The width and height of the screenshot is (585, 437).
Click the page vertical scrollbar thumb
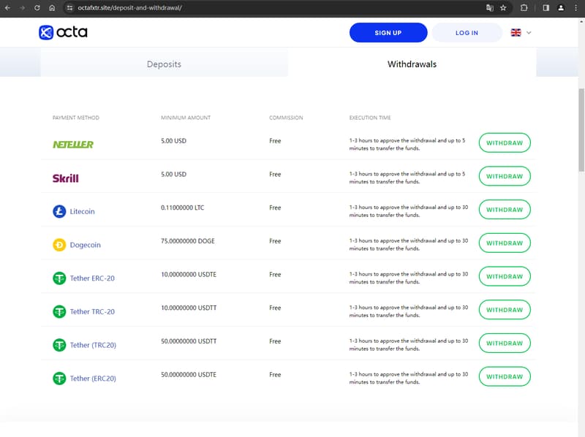(x=581, y=130)
